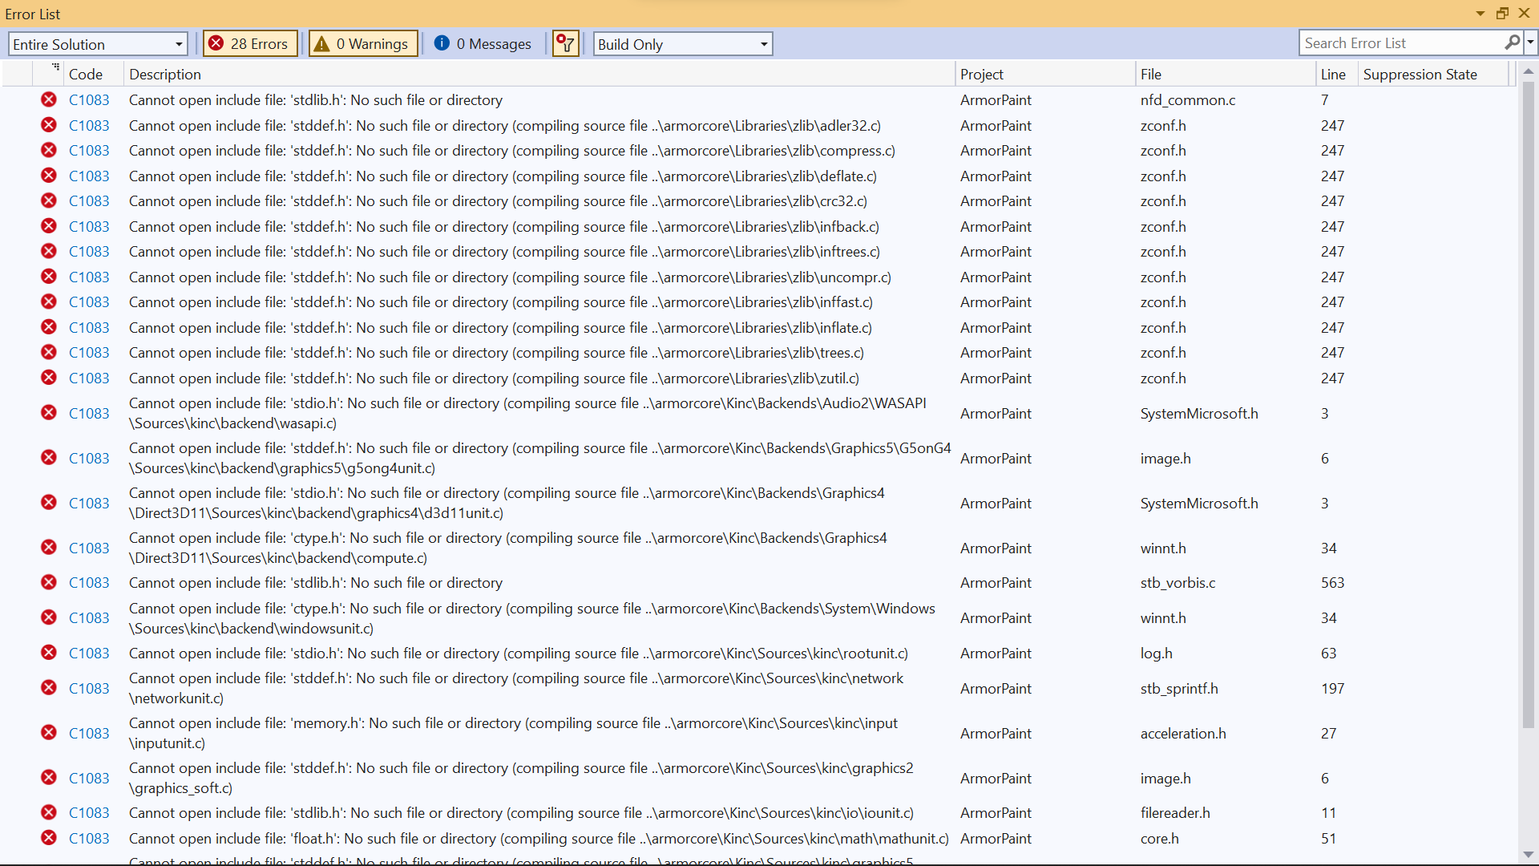Toggle the 0 Warnings filter
1539x866 pixels.
coord(363,44)
